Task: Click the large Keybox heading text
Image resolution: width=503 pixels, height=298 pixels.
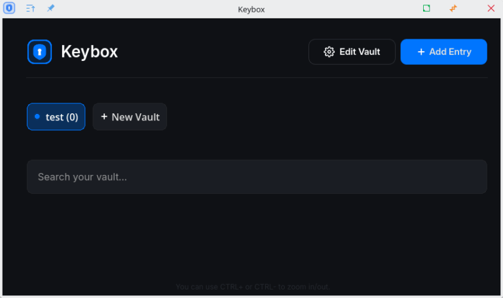Action: tap(90, 52)
